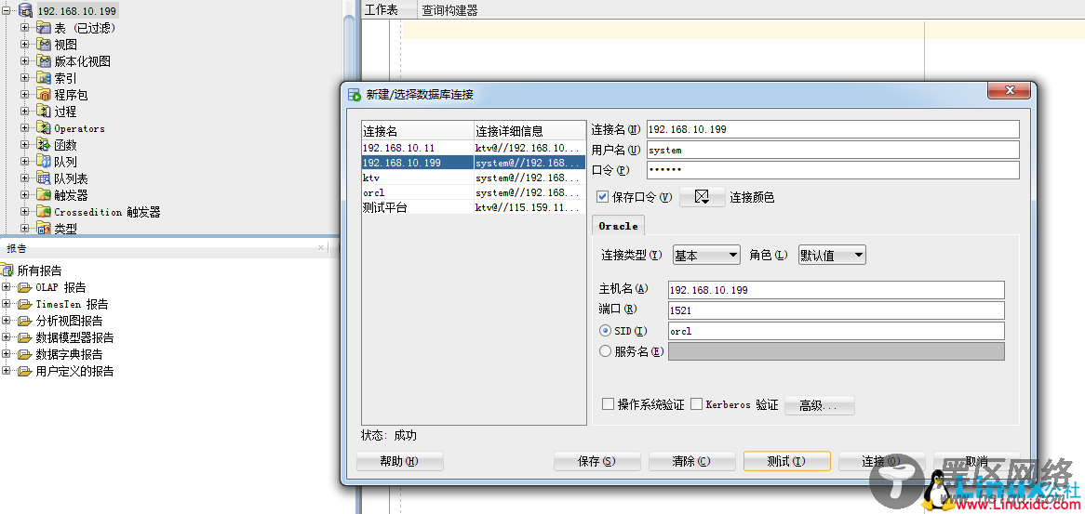Image resolution: width=1085 pixels, height=514 pixels.
Task: Click the 分析视图报告 folder icon
Action: [25, 321]
